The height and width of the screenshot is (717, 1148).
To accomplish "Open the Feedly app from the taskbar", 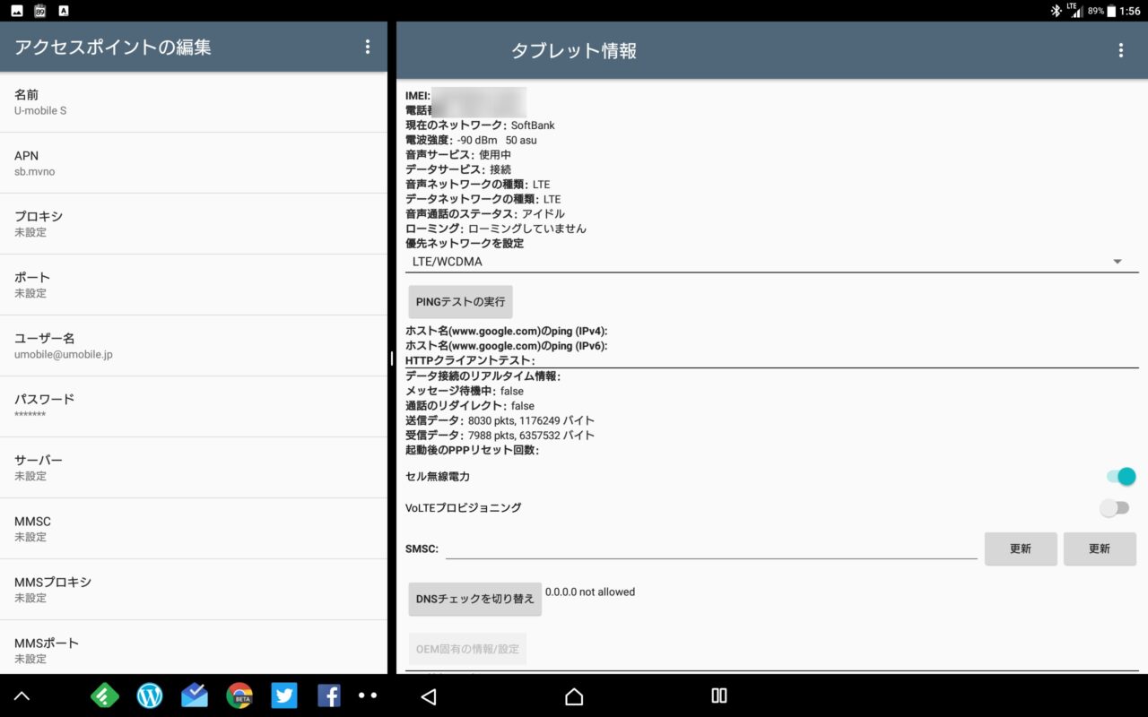I will click(106, 695).
